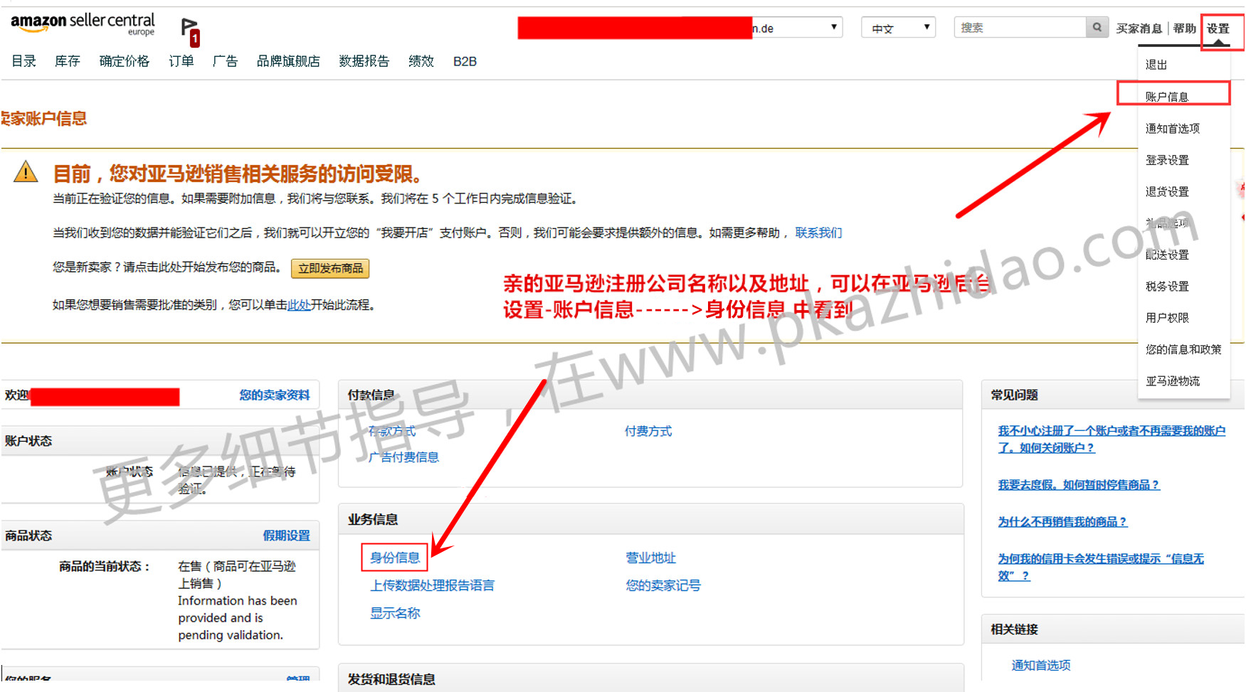Image resolution: width=1246 pixels, height=692 pixels.
Task: Open the notification flag icon
Action: click(190, 32)
